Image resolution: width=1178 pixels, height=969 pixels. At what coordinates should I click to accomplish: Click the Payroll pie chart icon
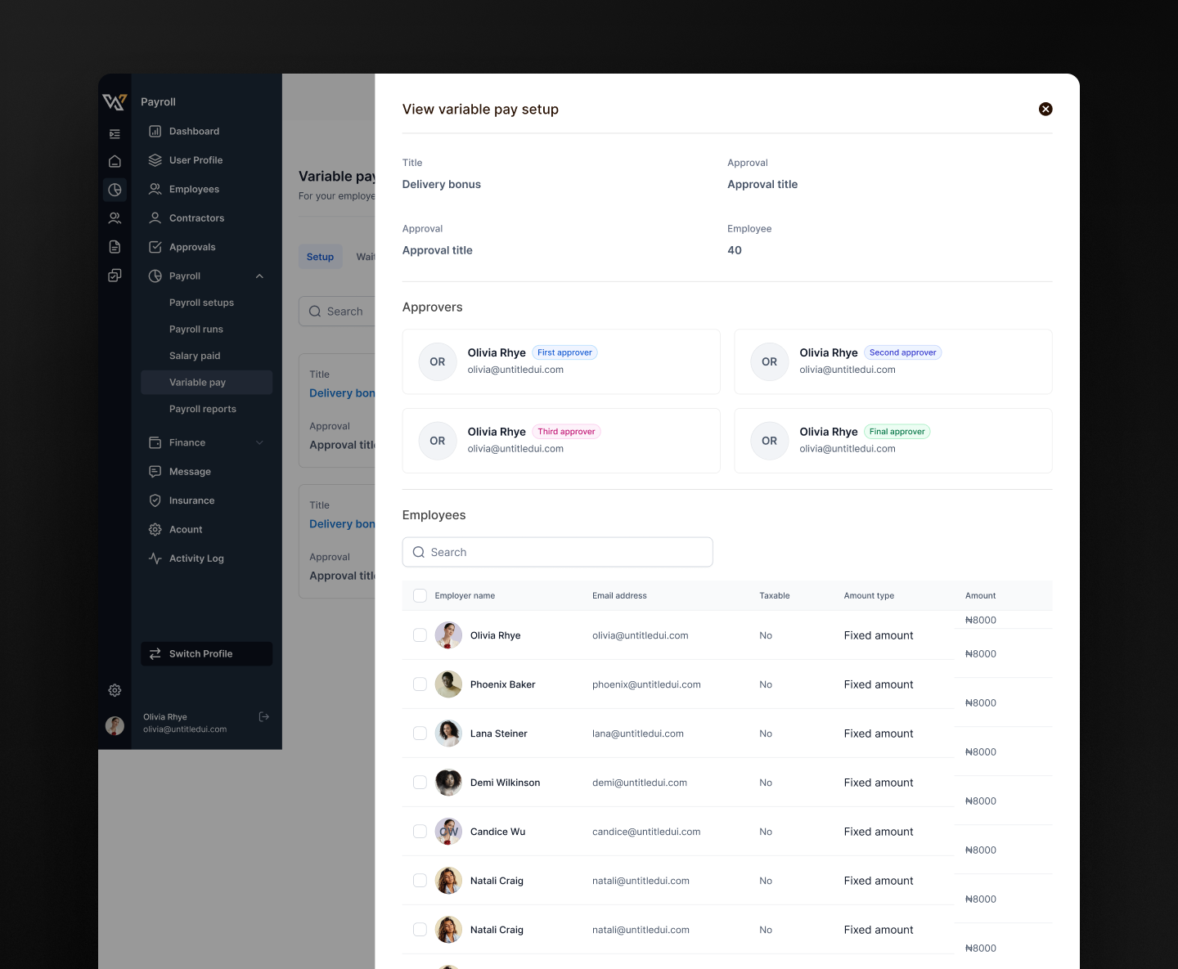point(155,276)
